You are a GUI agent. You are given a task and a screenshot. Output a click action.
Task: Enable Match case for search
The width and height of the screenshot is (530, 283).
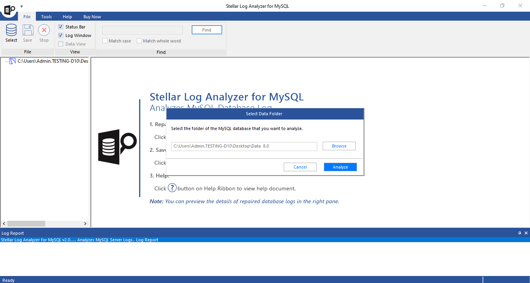tap(105, 40)
